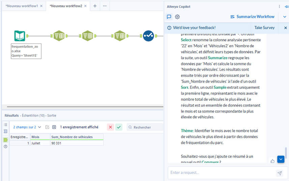Click the feedback info icon

point(169,28)
